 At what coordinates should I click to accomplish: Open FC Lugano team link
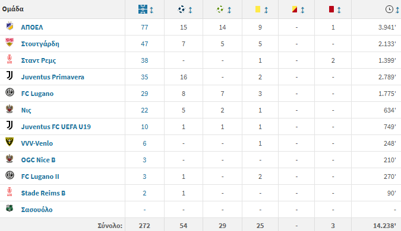[37, 94]
